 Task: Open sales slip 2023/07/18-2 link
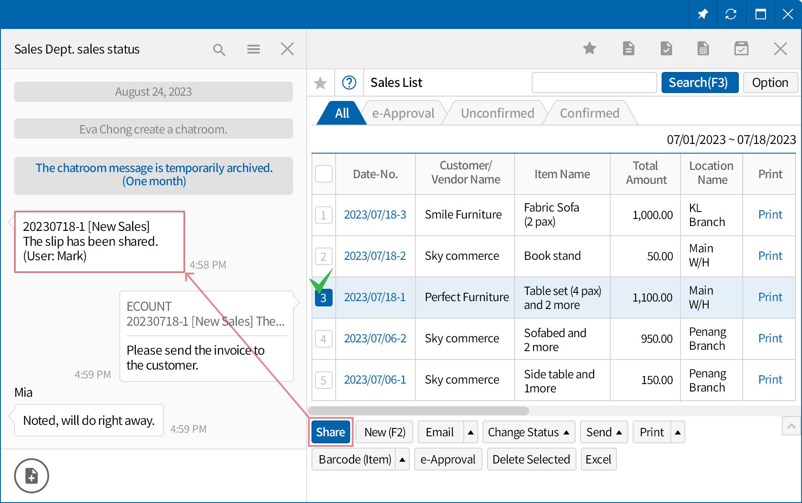pyautogui.click(x=375, y=256)
